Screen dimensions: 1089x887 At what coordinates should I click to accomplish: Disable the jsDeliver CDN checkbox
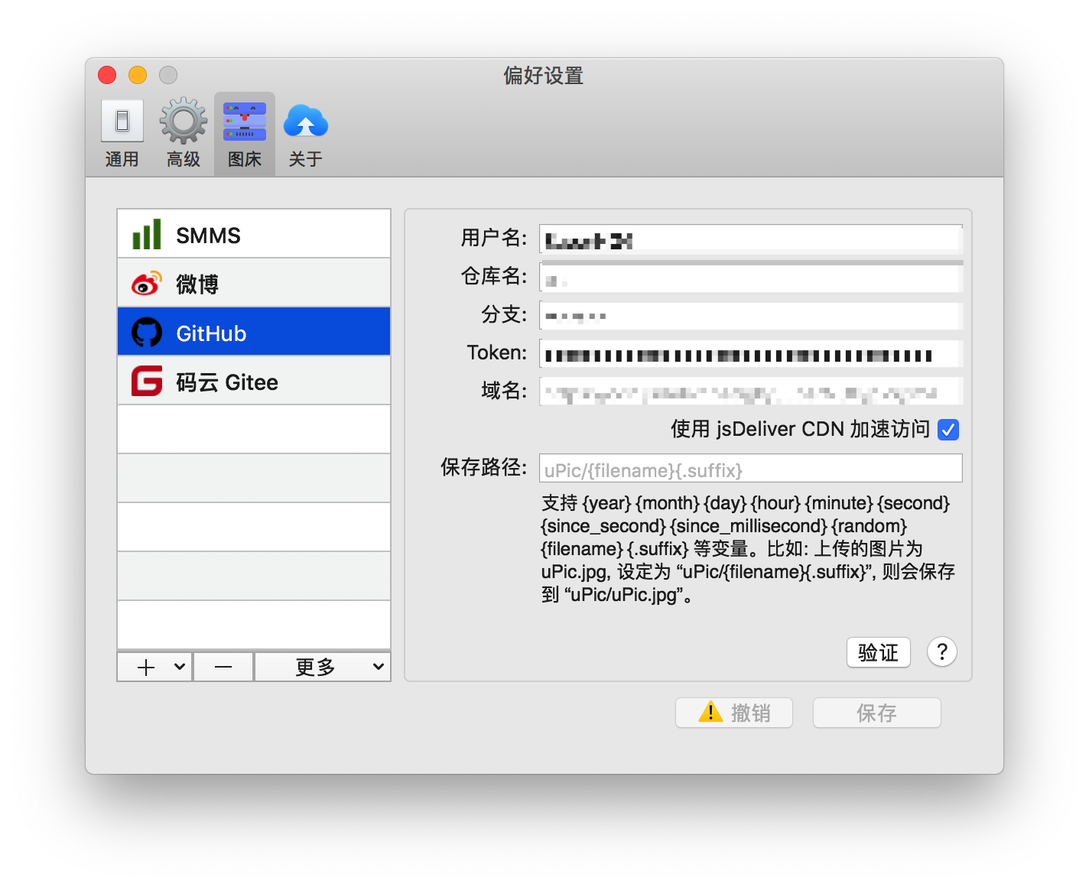948,430
